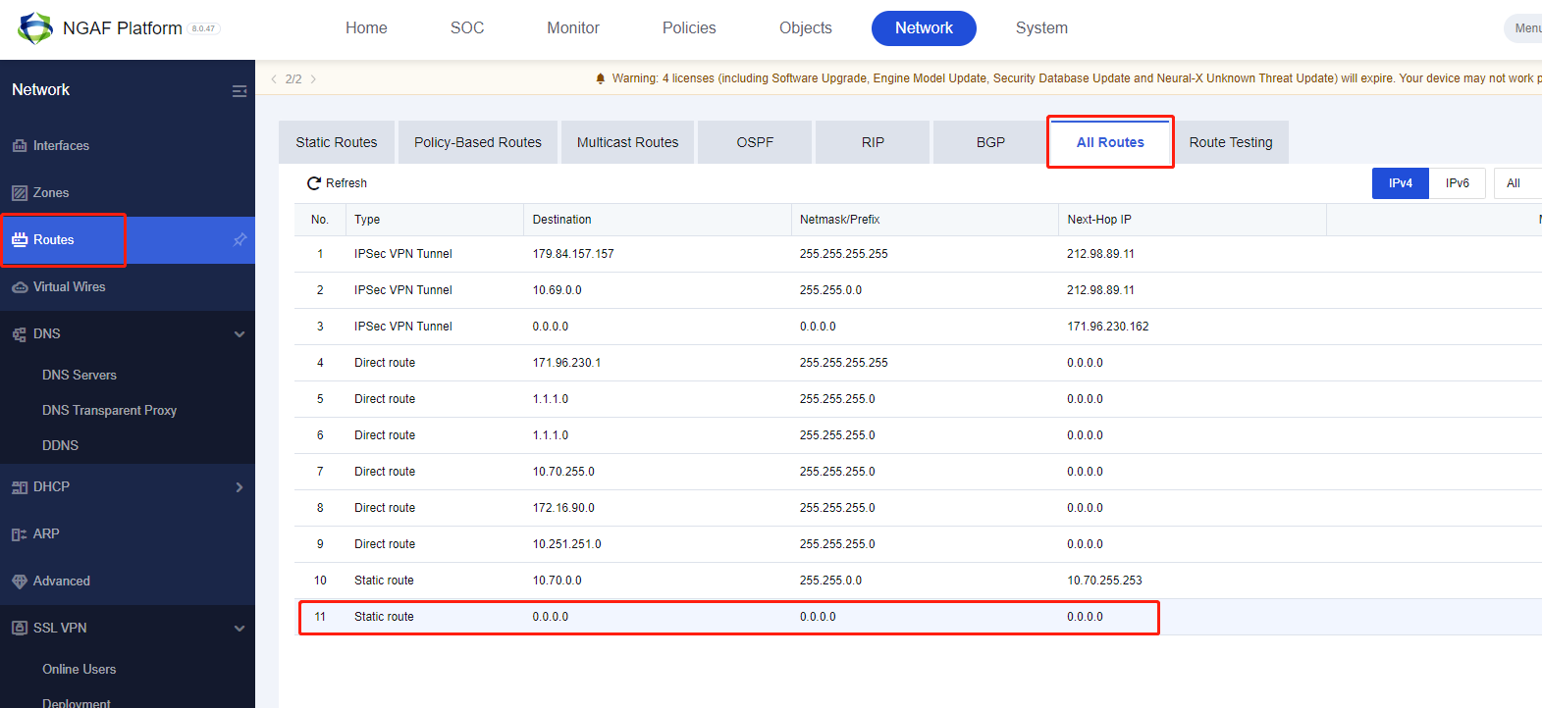Screen dimensions: 1542x708
Task: Open the Monitor menu
Action: [573, 28]
